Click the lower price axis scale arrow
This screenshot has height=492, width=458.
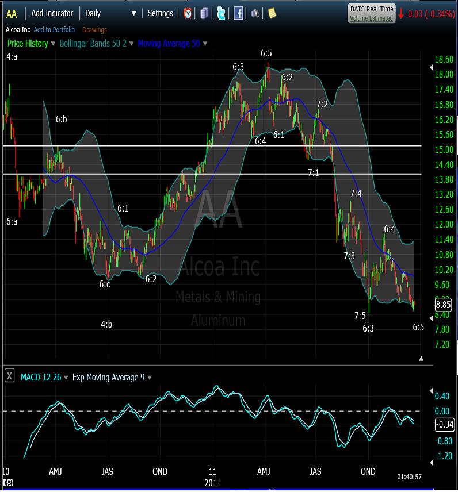(x=432, y=318)
